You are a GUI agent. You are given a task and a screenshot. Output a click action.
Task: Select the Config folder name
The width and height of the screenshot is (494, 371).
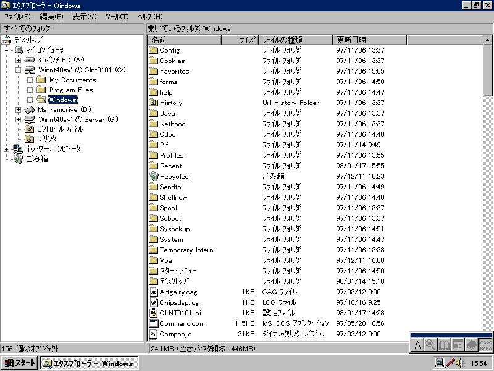click(x=170, y=50)
